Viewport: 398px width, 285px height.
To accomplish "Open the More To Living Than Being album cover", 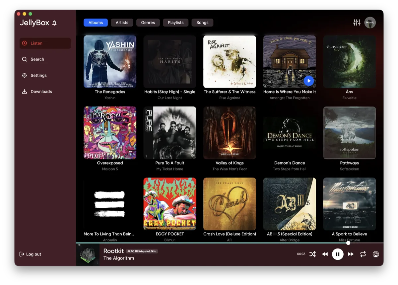I will 110,204.
